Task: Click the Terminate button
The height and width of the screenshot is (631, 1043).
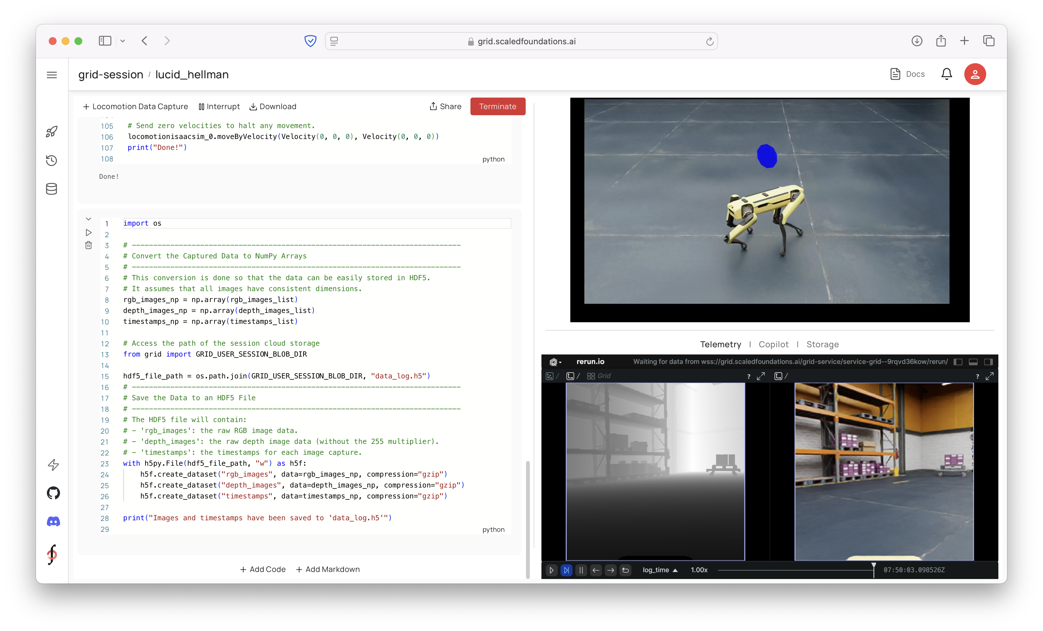Action: pos(497,107)
